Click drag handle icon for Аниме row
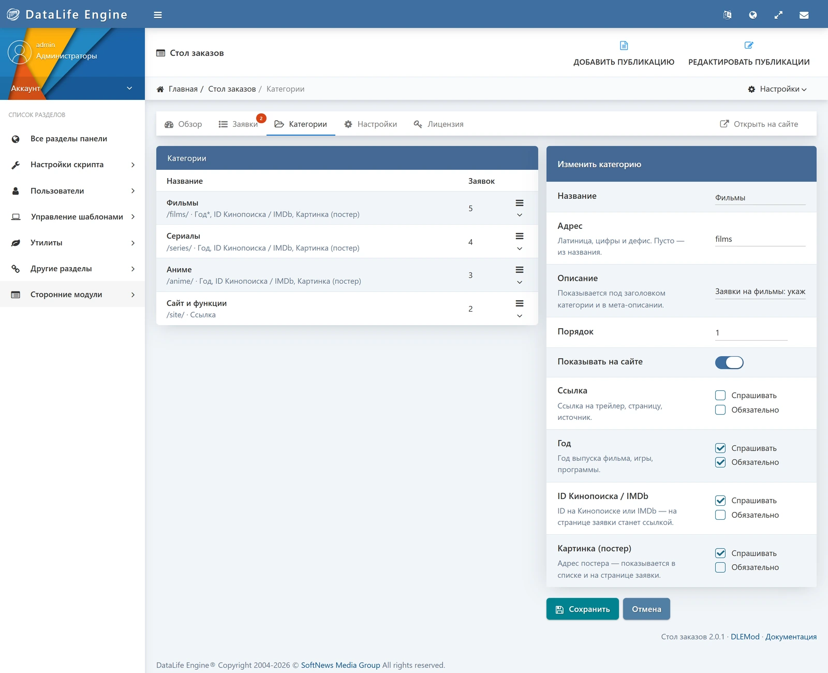The width and height of the screenshot is (828, 673). tap(520, 270)
